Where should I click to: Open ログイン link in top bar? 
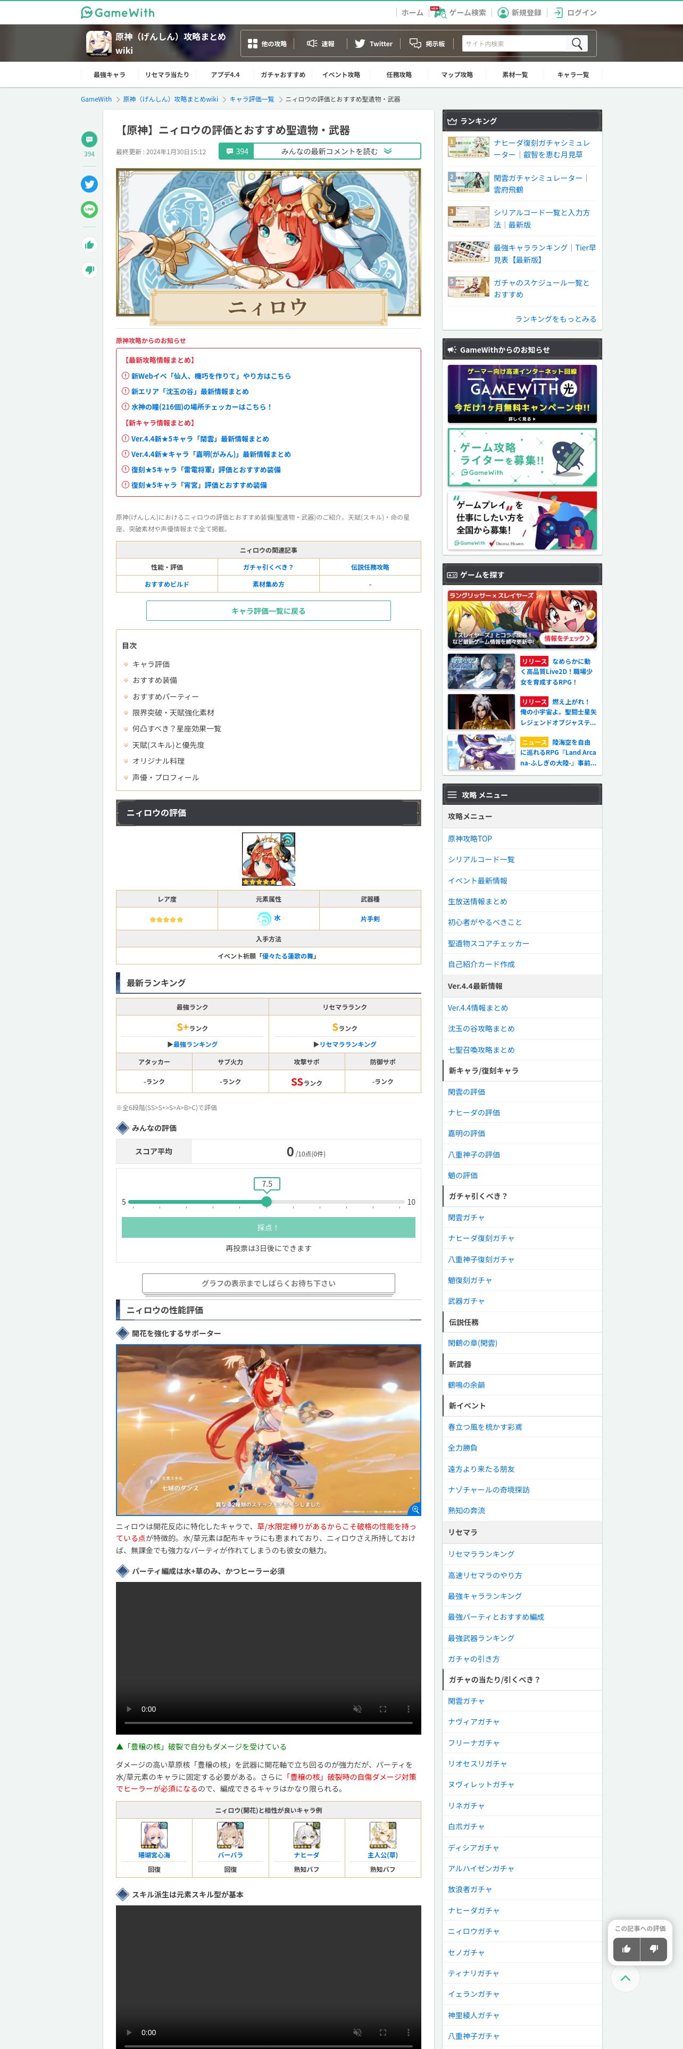(575, 13)
